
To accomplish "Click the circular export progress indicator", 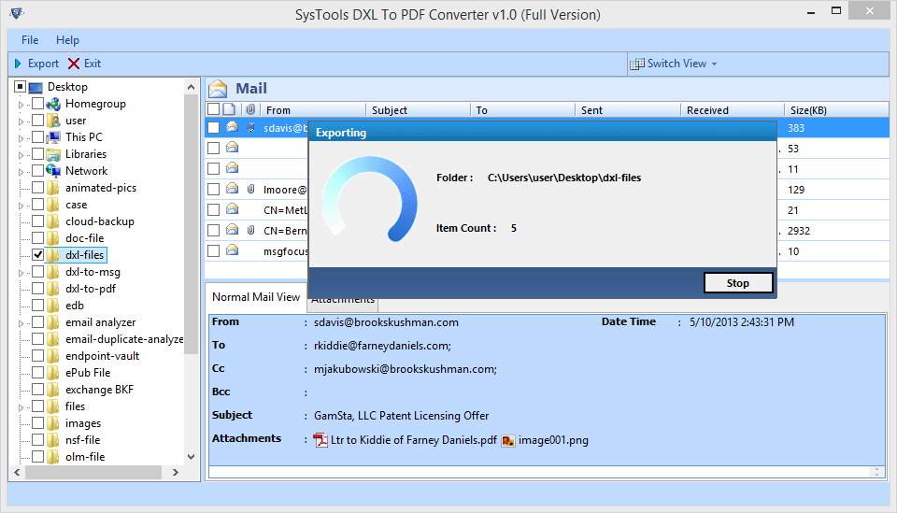I will 370,200.
